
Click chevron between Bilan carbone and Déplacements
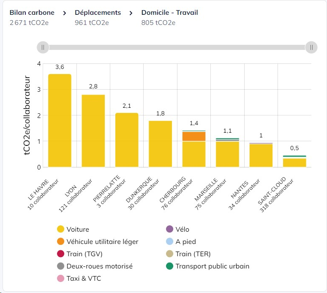pyautogui.click(x=65, y=14)
